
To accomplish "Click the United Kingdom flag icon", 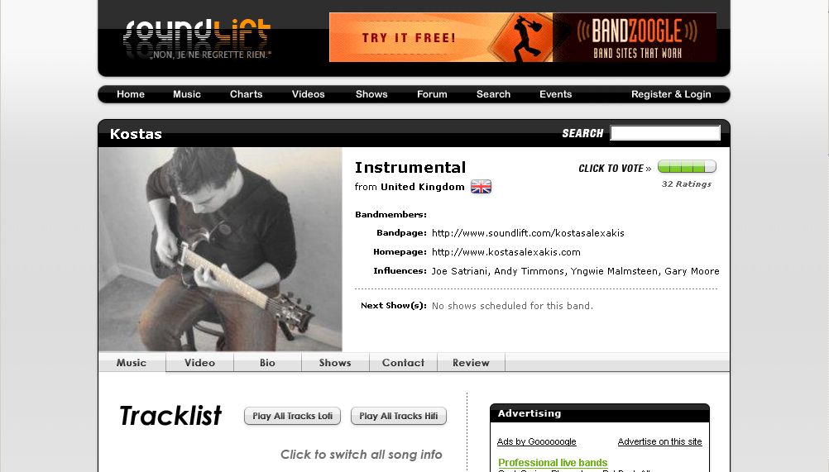I will coord(482,187).
